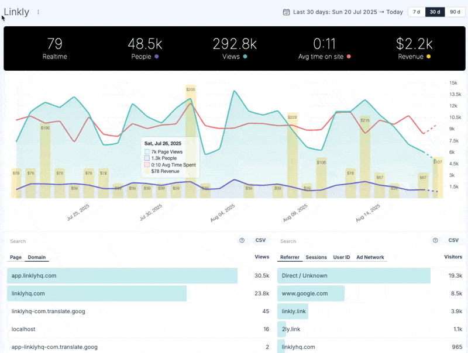Image resolution: width=468 pixels, height=353 pixels.
Task: Open the three-dot menu beside Linkly
Action: pyautogui.click(x=39, y=12)
